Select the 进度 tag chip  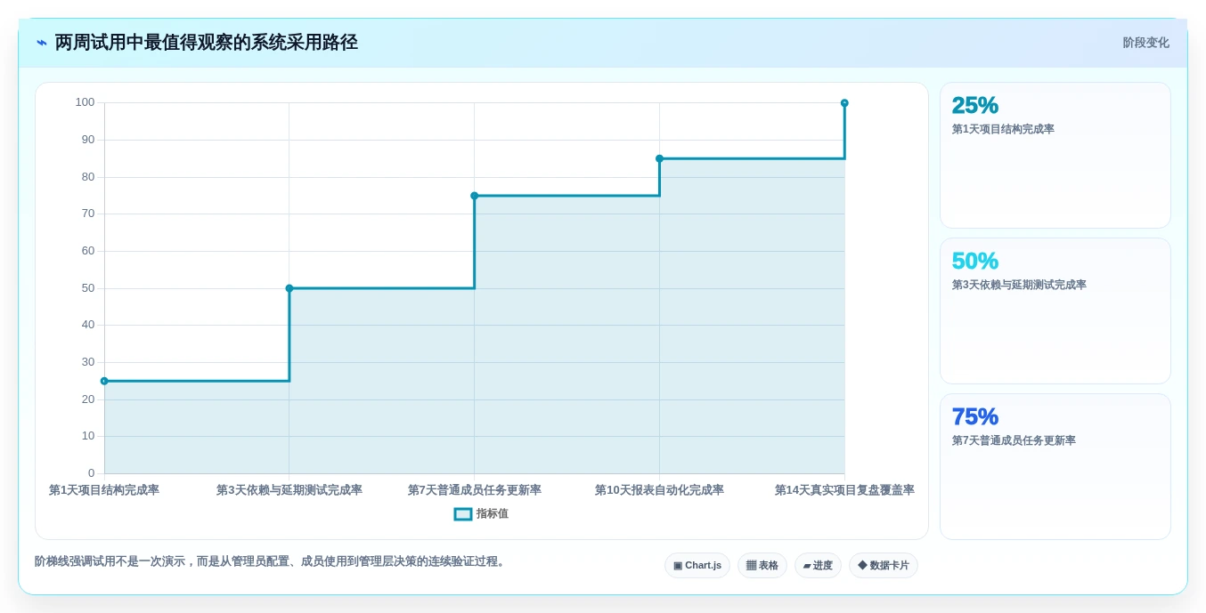click(x=818, y=566)
